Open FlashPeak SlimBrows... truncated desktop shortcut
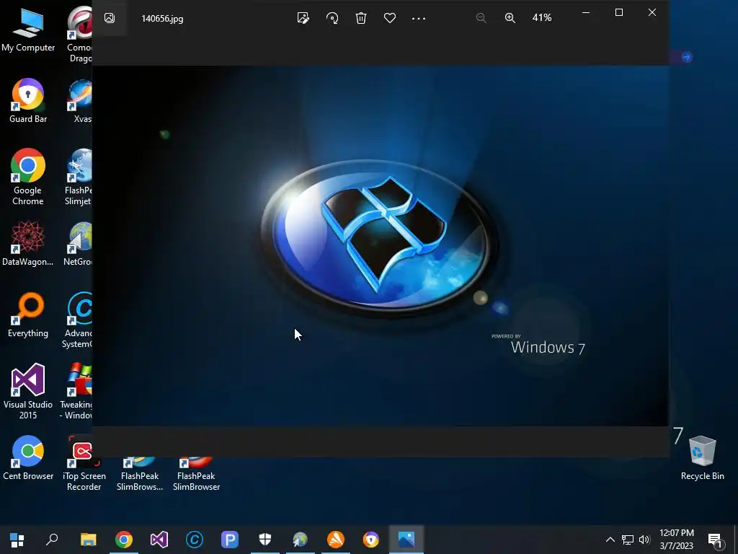738x554 pixels. pos(140,474)
